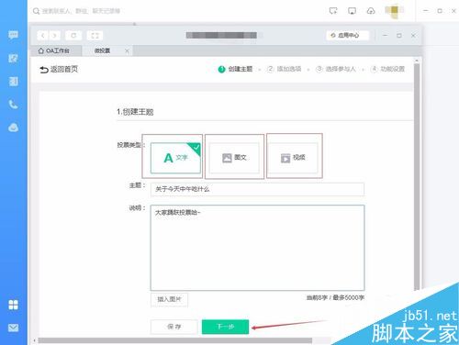The width and height of the screenshot is (459, 345).
Task: Select step 4 功能设置
Action: pyautogui.click(x=387, y=69)
